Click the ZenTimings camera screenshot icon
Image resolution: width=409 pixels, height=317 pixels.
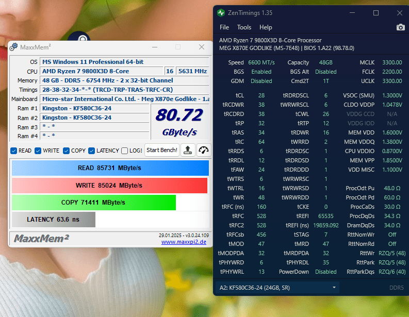point(400,27)
